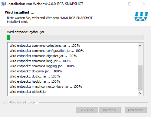Click the < Zurück button
This screenshot has width=151, height=117.
click(87, 110)
